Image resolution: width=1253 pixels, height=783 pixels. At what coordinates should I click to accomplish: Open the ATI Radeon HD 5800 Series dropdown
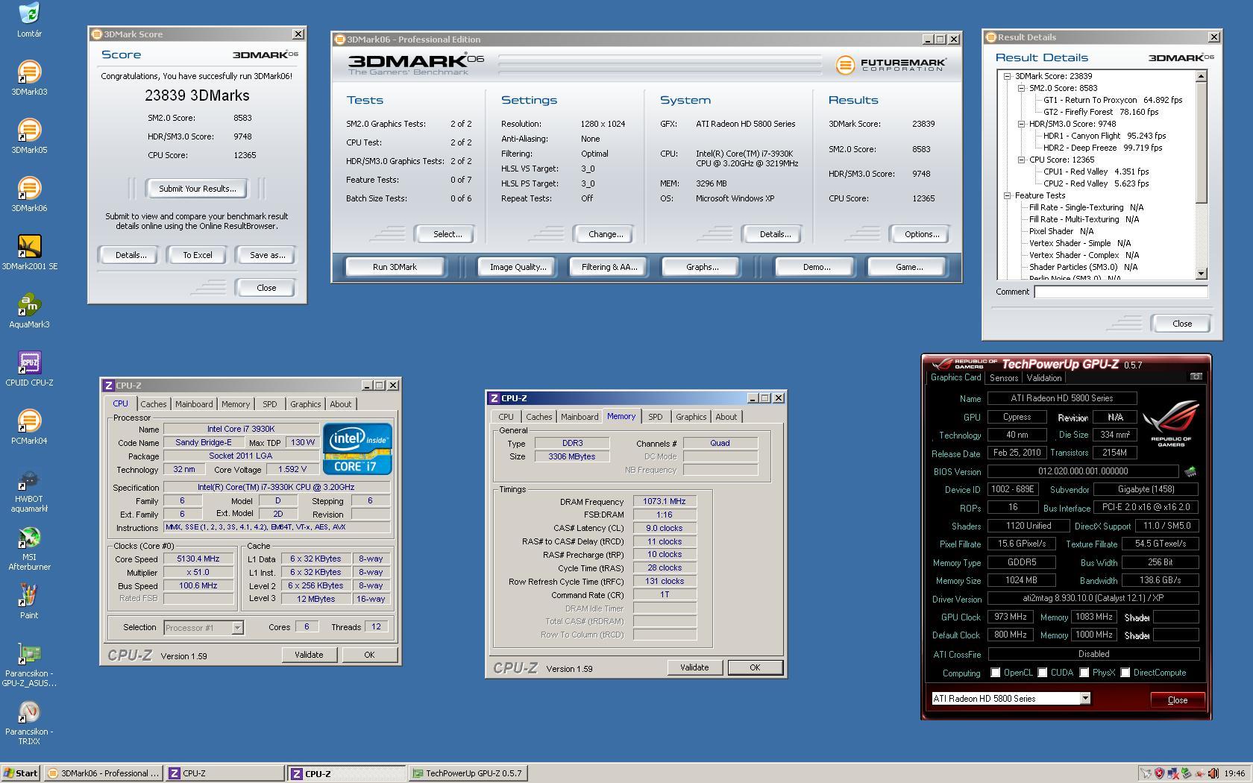[x=1085, y=699]
